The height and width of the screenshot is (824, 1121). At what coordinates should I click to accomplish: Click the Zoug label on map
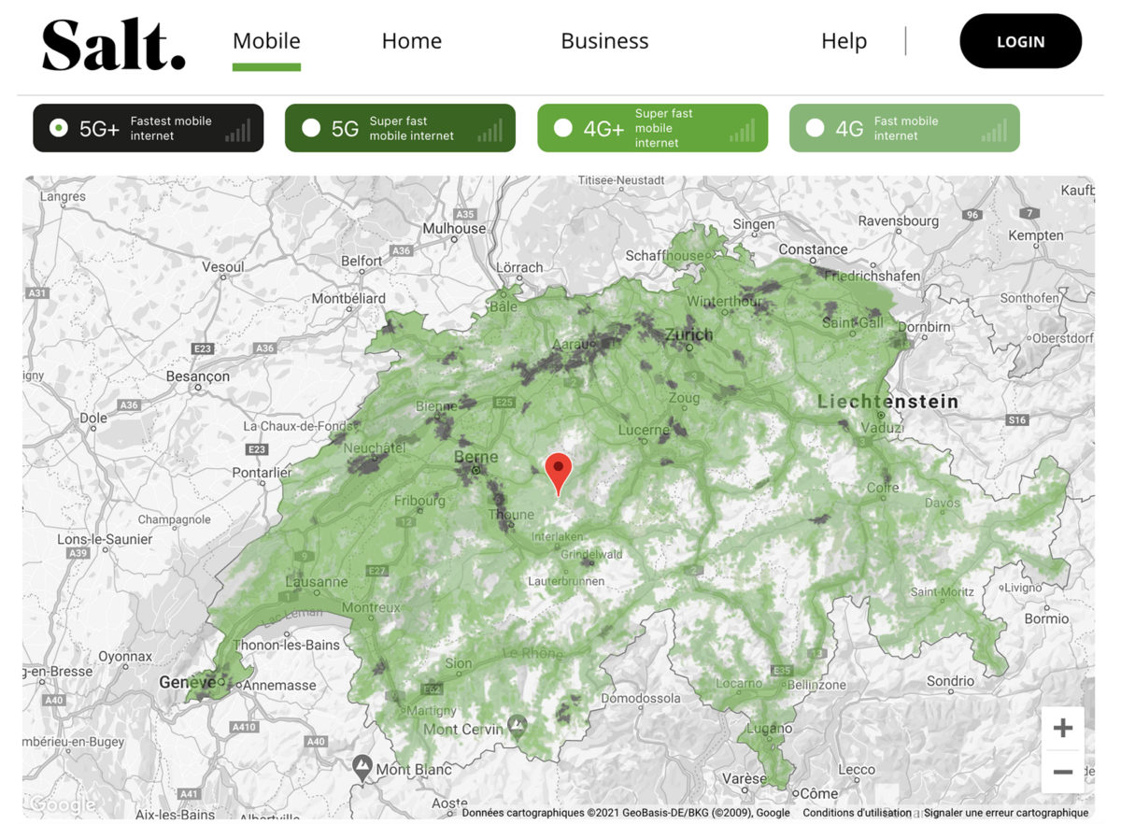click(x=685, y=398)
